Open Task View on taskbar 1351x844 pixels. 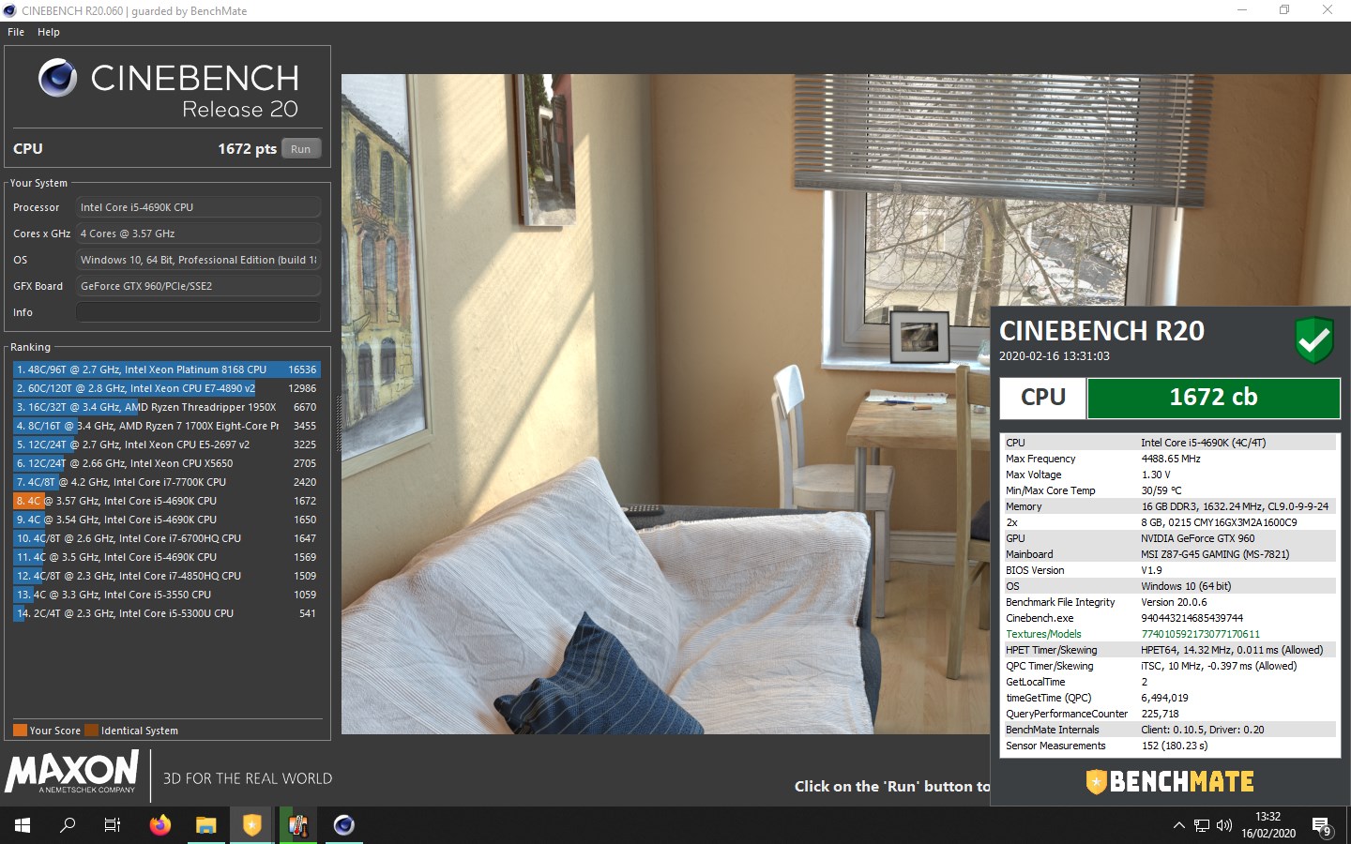coord(113,825)
